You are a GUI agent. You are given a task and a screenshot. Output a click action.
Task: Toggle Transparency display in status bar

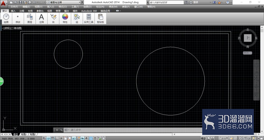pyautogui.click(x=91, y=138)
